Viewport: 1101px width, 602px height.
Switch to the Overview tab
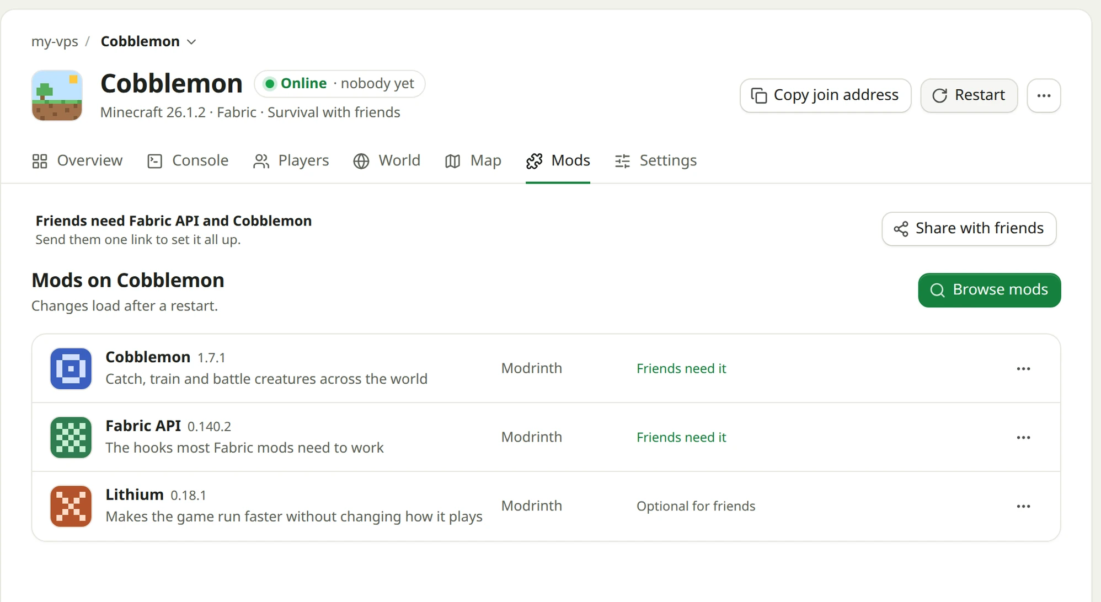tap(77, 160)
